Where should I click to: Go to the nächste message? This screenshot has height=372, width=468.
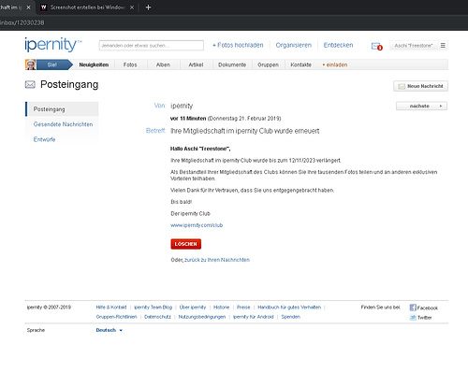[x=421, y=106]
